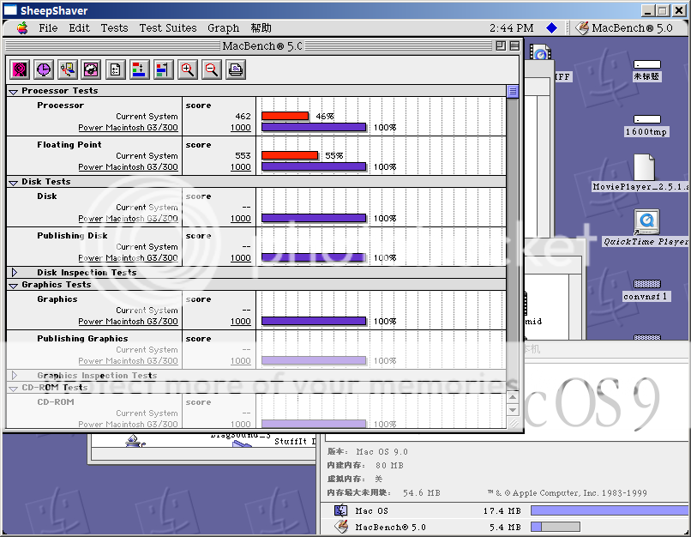Viewport: 691px width, 537px height.
Task: Open the Apple menu
Action: coord(21,27)
